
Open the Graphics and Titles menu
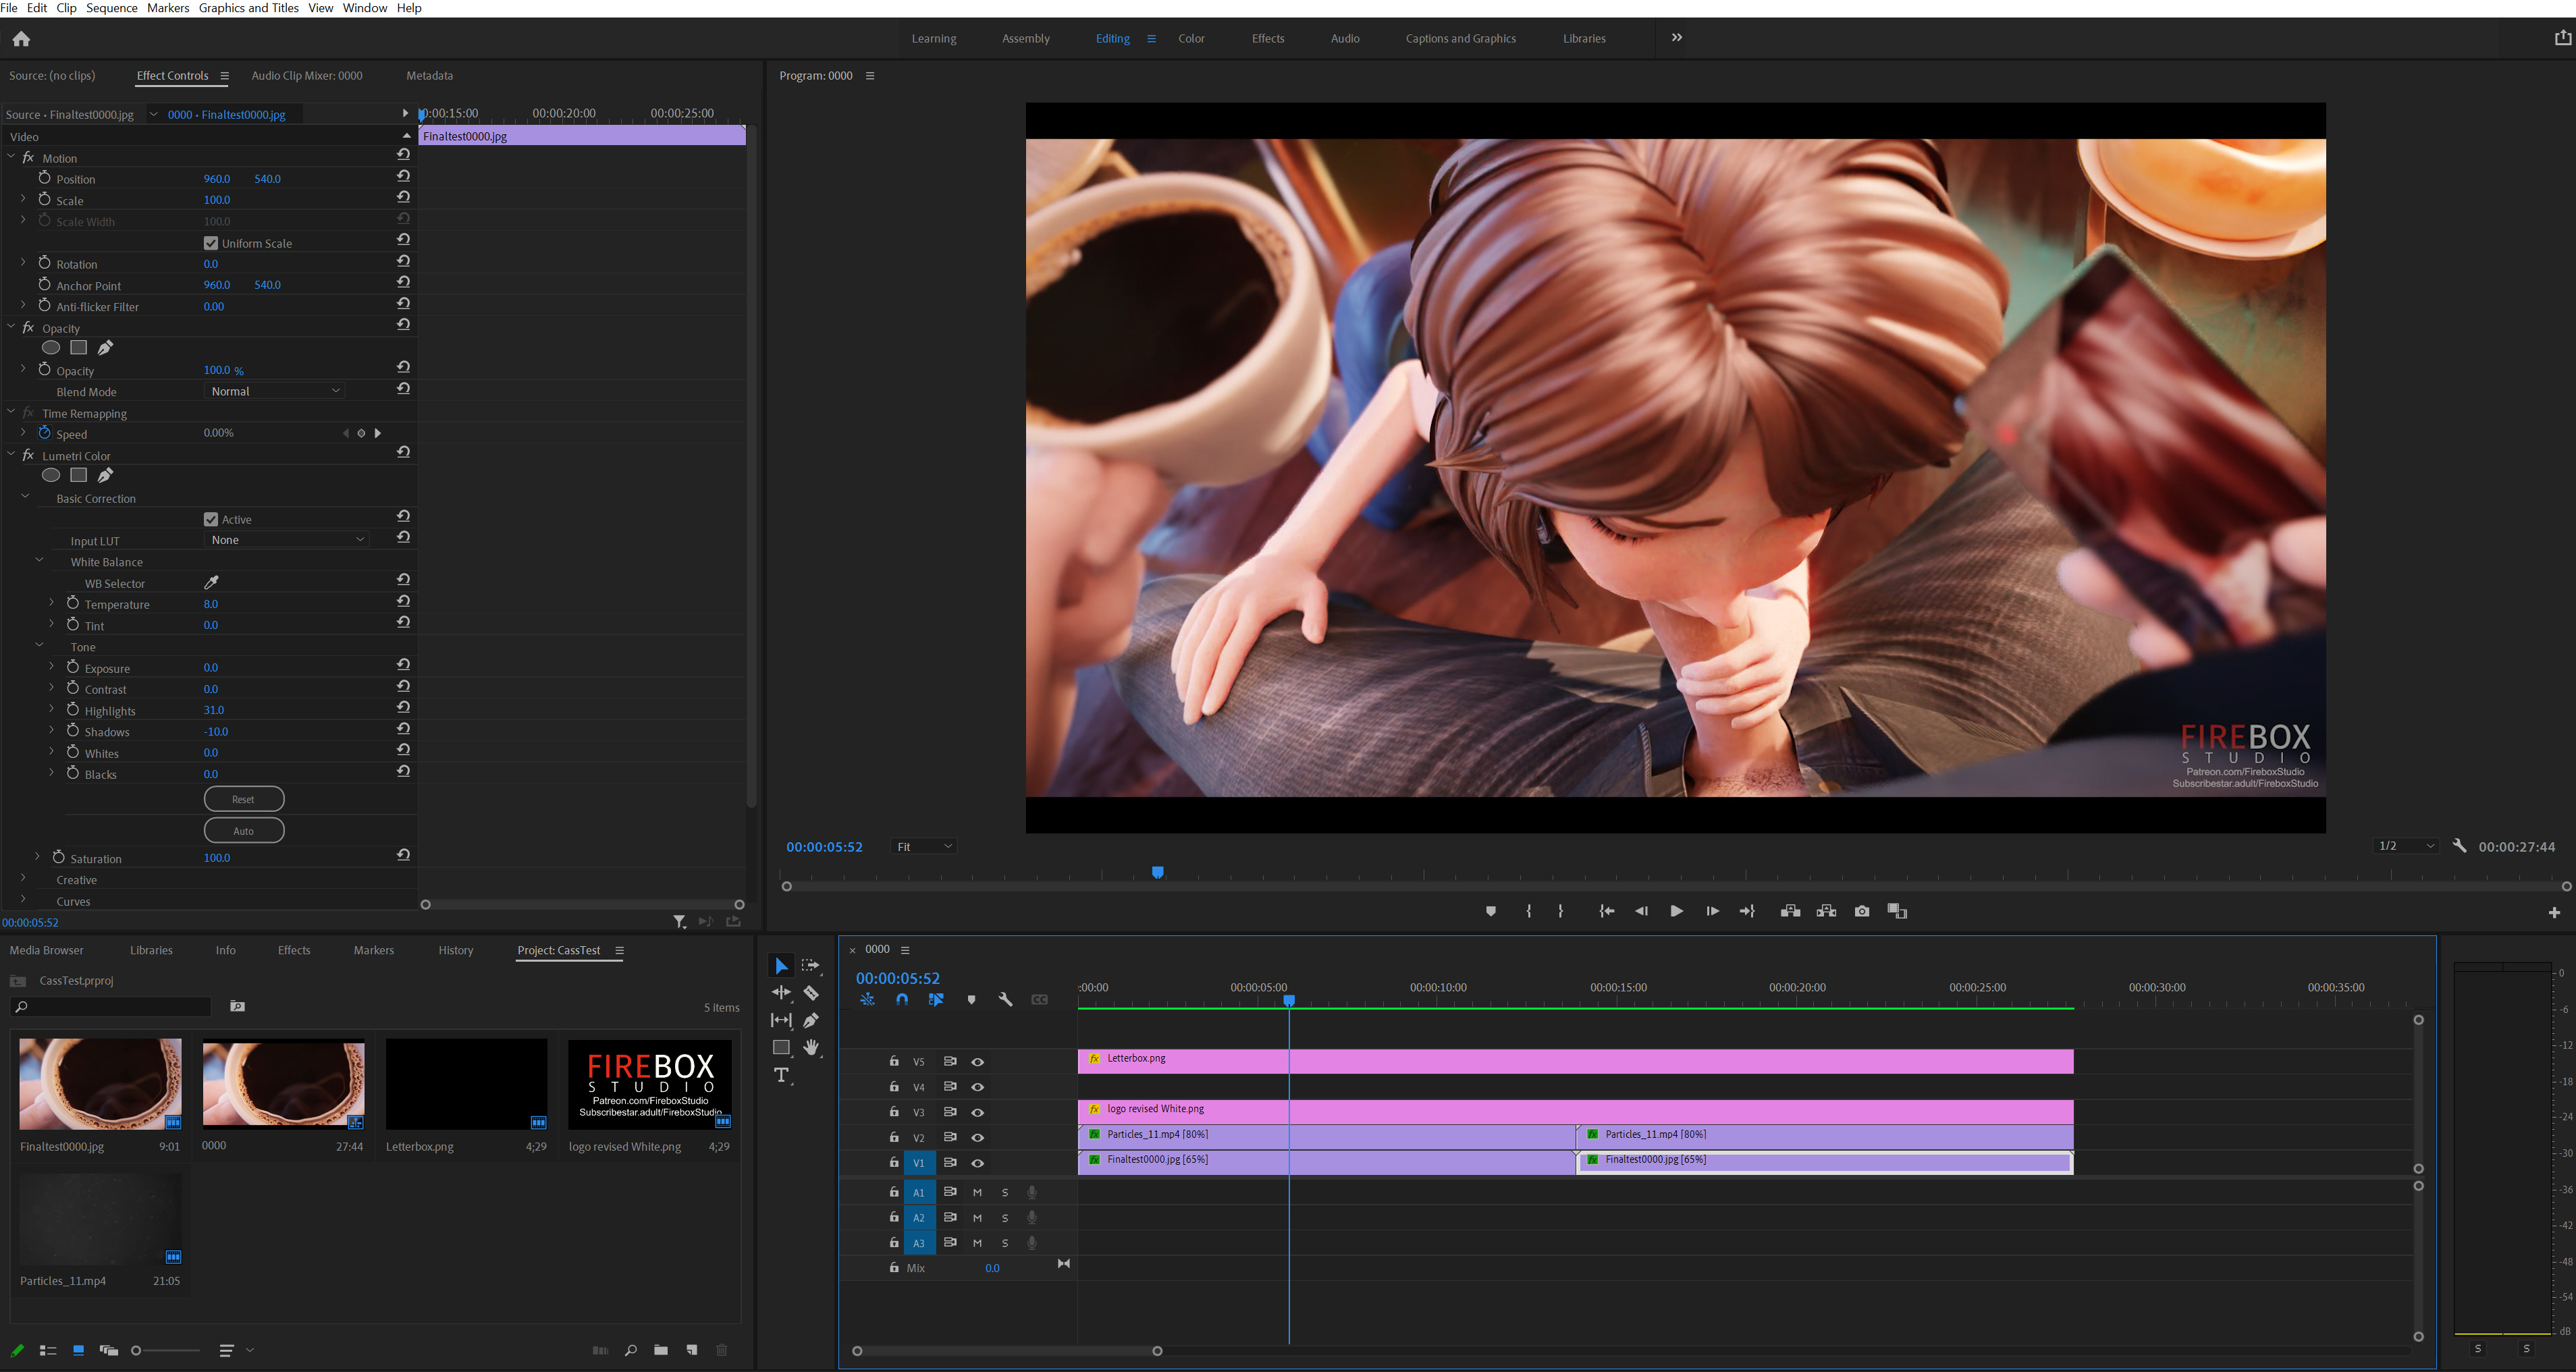click(249, 8)
